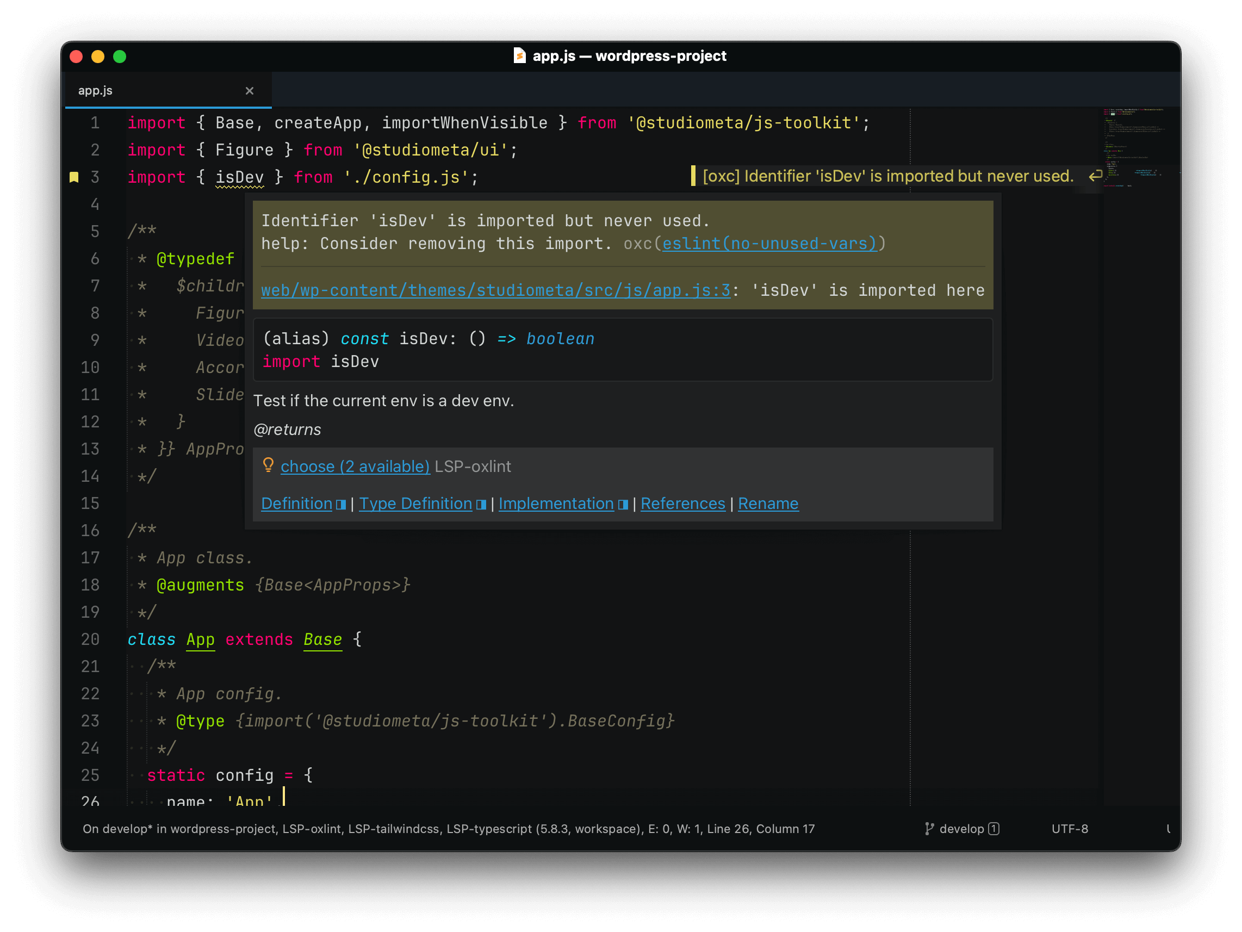Go to Implementation link
This screenshot has width=1242, height=932.
tap(556, 504)
